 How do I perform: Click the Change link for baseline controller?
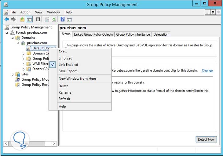(x=207, y=71)
